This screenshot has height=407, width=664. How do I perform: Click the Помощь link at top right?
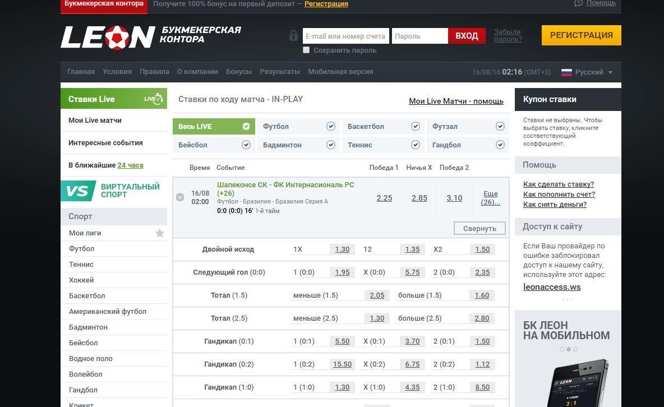[x=601, y=3]
